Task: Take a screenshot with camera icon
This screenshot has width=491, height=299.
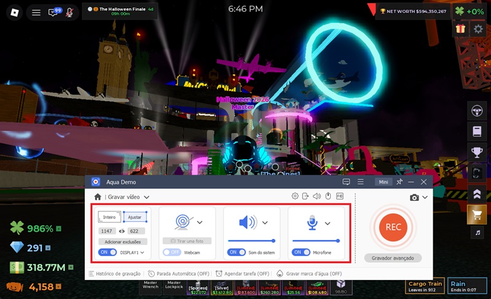Action: (x=414, y=197)
